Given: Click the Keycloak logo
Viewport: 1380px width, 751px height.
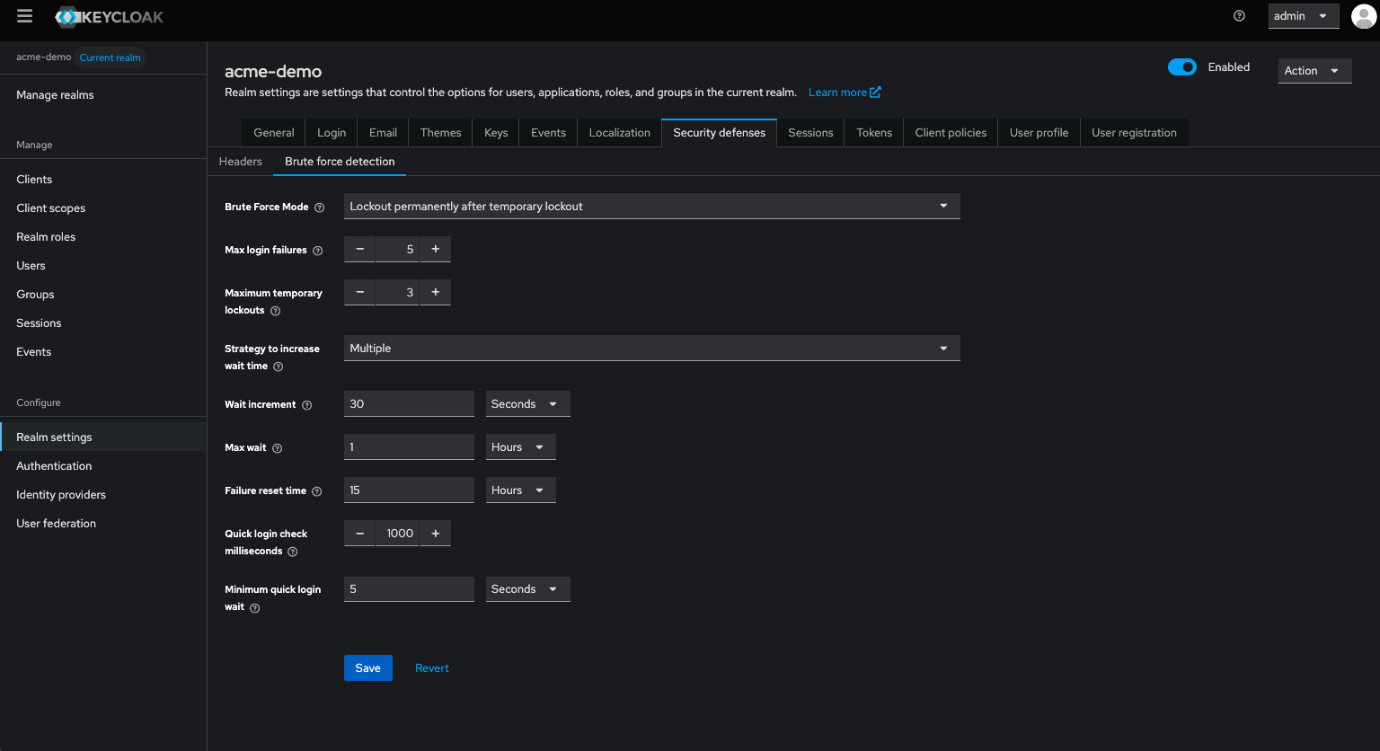Looking at the screenshot, I should coord(109,16).
